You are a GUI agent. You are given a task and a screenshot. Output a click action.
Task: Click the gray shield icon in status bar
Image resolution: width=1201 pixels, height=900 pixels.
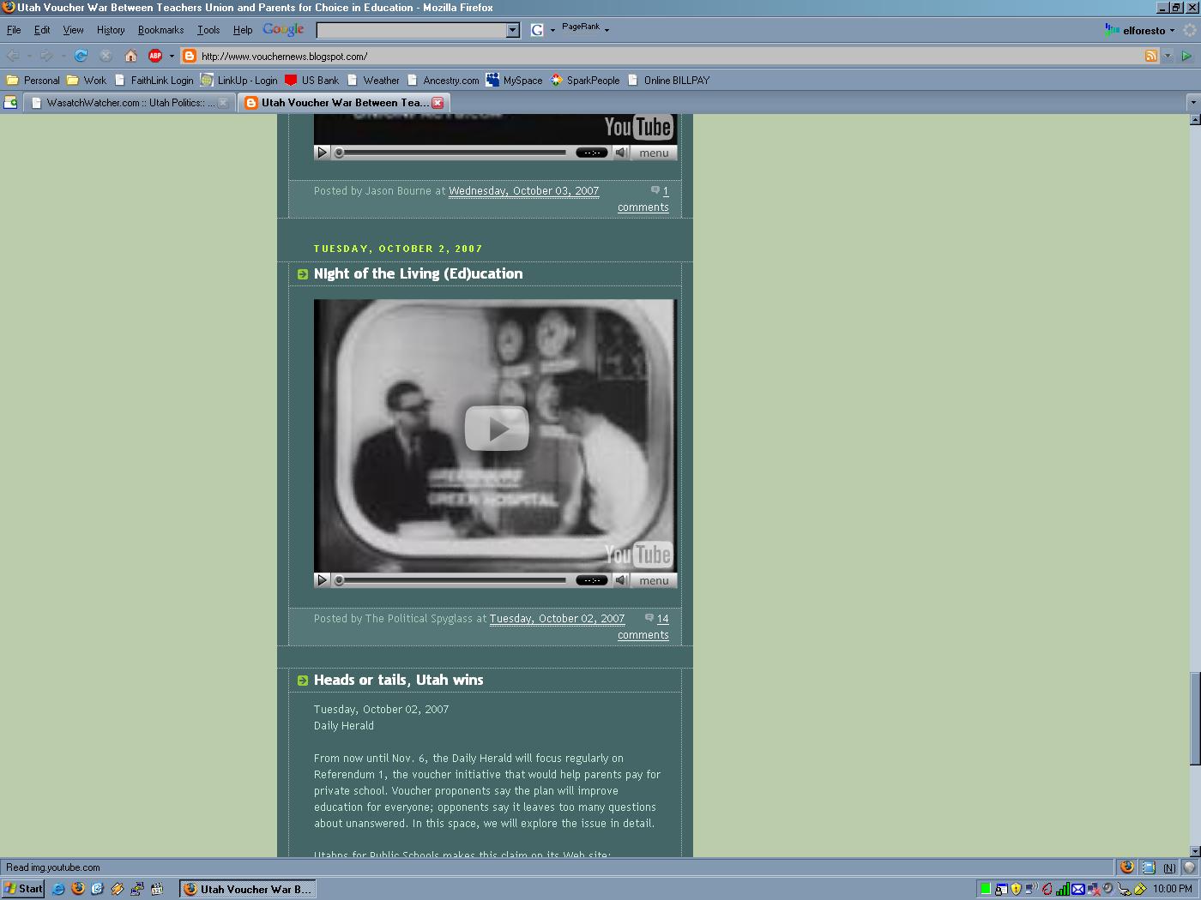tap(1189, 867)
